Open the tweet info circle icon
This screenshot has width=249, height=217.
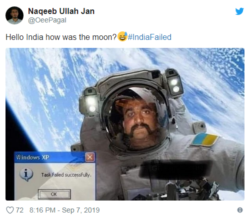coord(240,210)
